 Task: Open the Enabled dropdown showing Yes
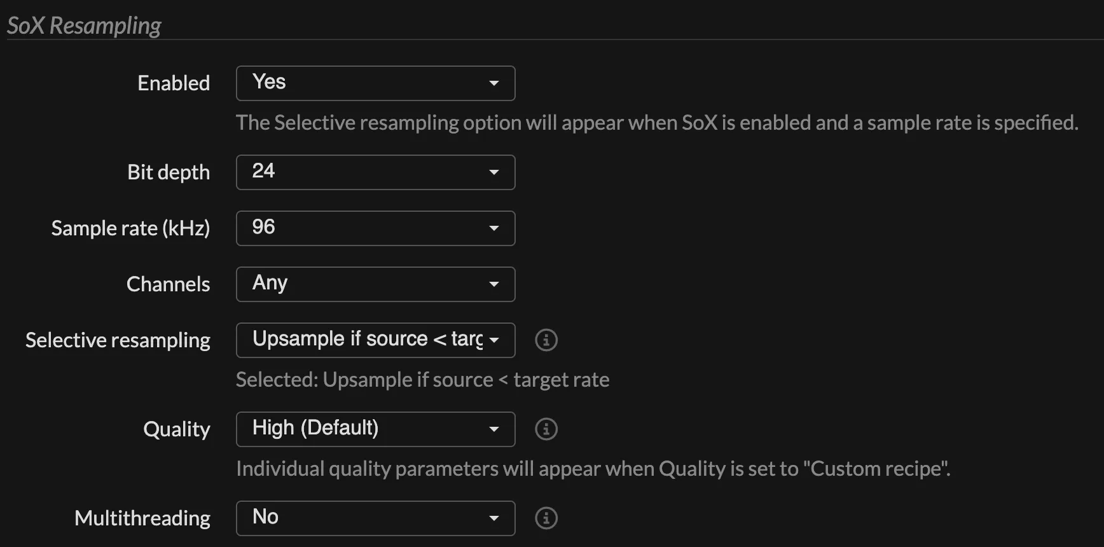[x=375, y=83]
